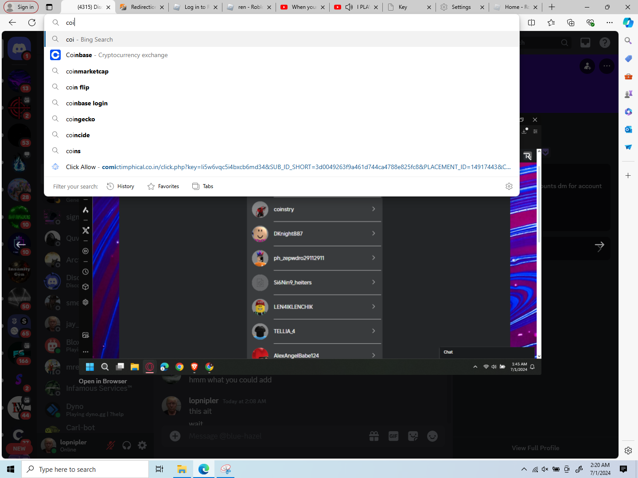Screen dimensions: 638x478
Task: Open the Edge Collections icon
Action: point(571,23)
